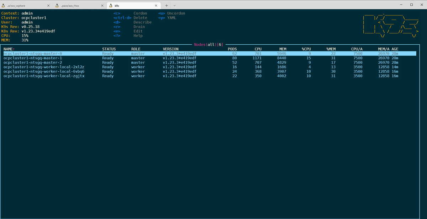The image size is (427, 219).
Task: Click the MEM/A column header
Action: [384, 49]
